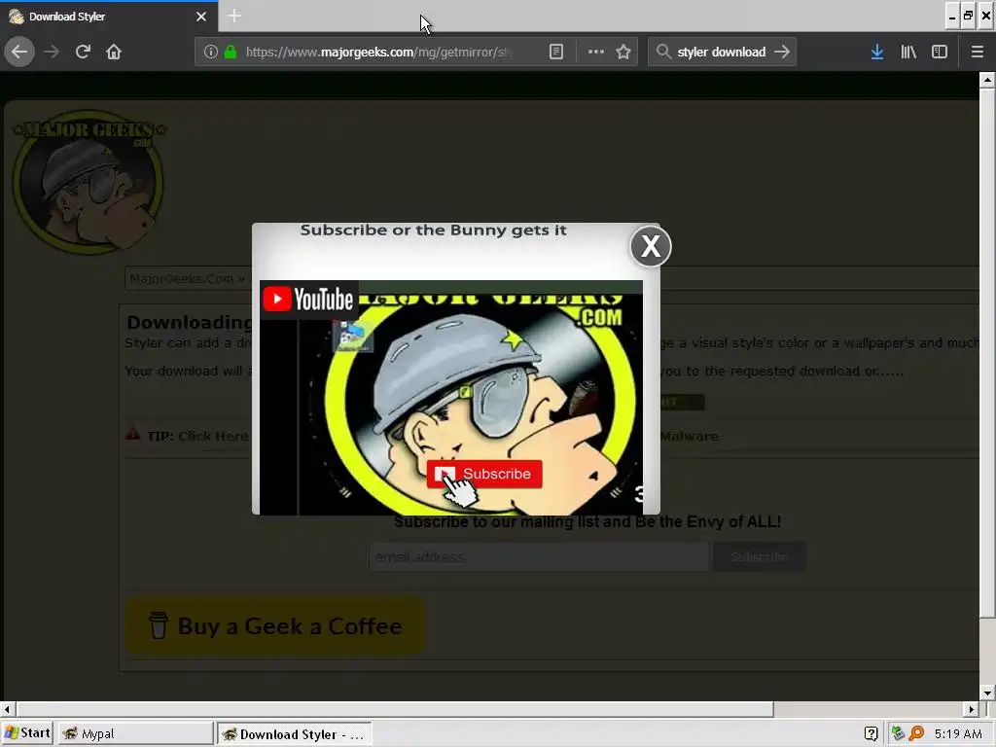Viewport: 996px width, 747px height.
Task: Click the MajorGeeks.Com breadcrumb link
Action: 182,278
